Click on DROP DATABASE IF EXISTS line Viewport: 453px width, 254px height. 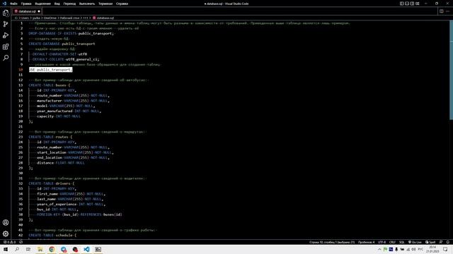pyautogui.click(x=71, y=33)
